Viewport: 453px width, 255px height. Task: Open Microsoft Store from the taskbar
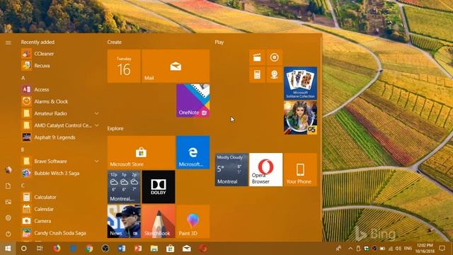pos(170,249)
